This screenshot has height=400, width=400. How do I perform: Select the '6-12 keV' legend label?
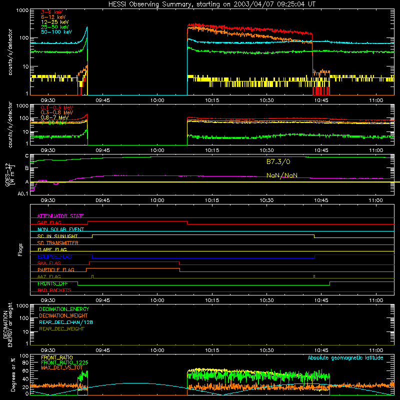pos(53,17)
